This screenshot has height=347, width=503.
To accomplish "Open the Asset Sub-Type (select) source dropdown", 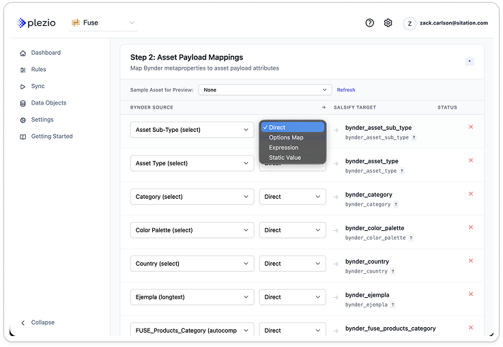I will pyautogui.click(x=192, y=130).
